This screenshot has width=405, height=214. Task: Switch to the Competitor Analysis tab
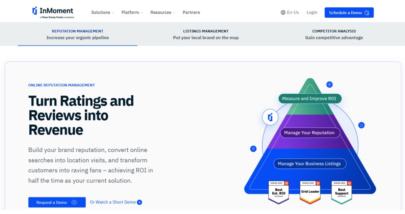pos(334,34)
